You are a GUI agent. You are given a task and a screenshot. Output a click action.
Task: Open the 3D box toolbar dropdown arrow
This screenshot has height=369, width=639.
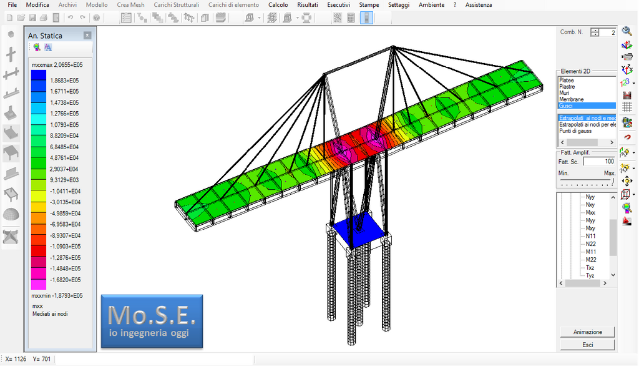[259, 18]
